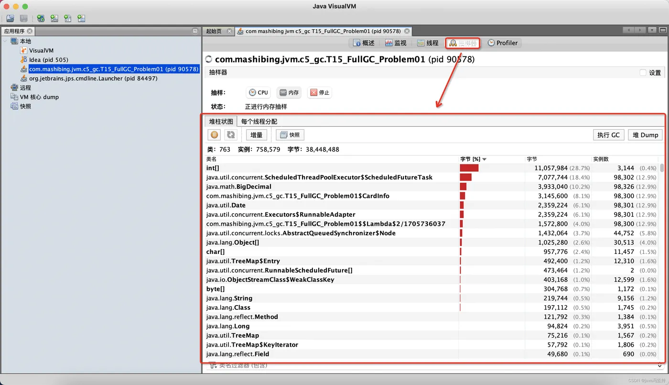This screenshot has width=669, height=385.
Task: Open the 抽样器 (Sampler) tab
Action: click(x=463, y=43)
